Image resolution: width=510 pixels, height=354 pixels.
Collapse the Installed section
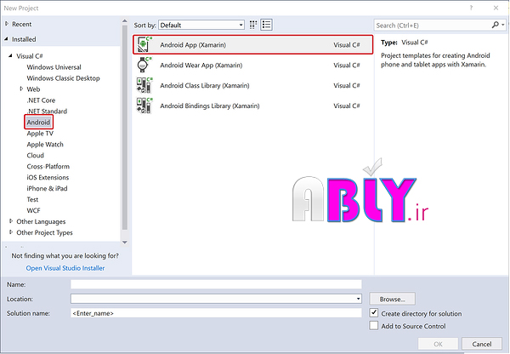[7, 39]
